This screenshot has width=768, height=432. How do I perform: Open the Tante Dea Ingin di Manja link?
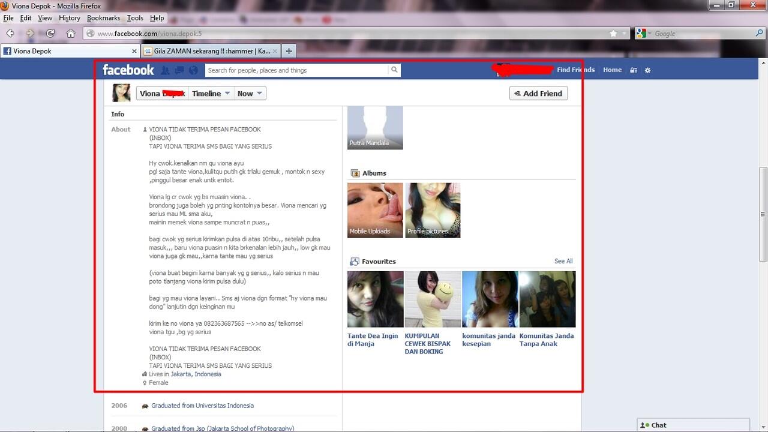click(373, 340)
